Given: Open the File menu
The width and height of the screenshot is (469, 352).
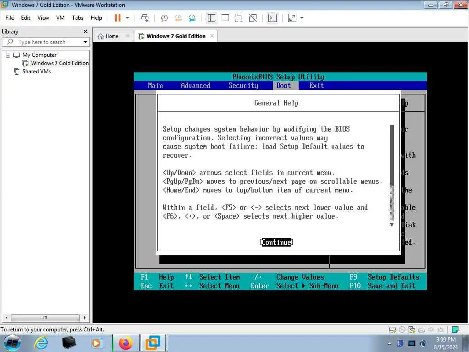Looking at the screenshot, I should point(10,18).
